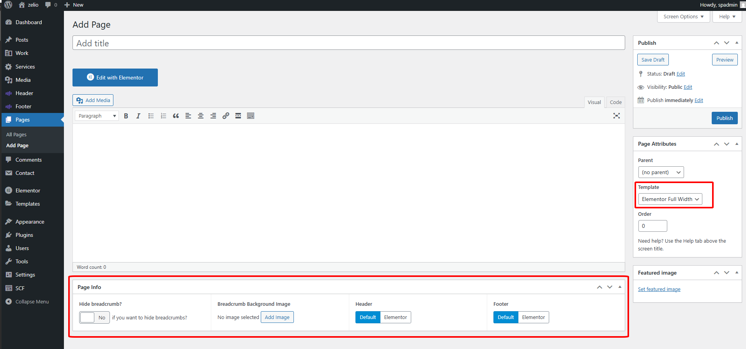The height and width of the screenshot is (349, 746).
Task: Go to All Pages submenu
Action: (x=16, y=134)
